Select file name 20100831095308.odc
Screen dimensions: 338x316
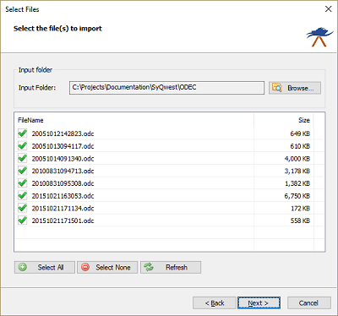pos(63,183)
